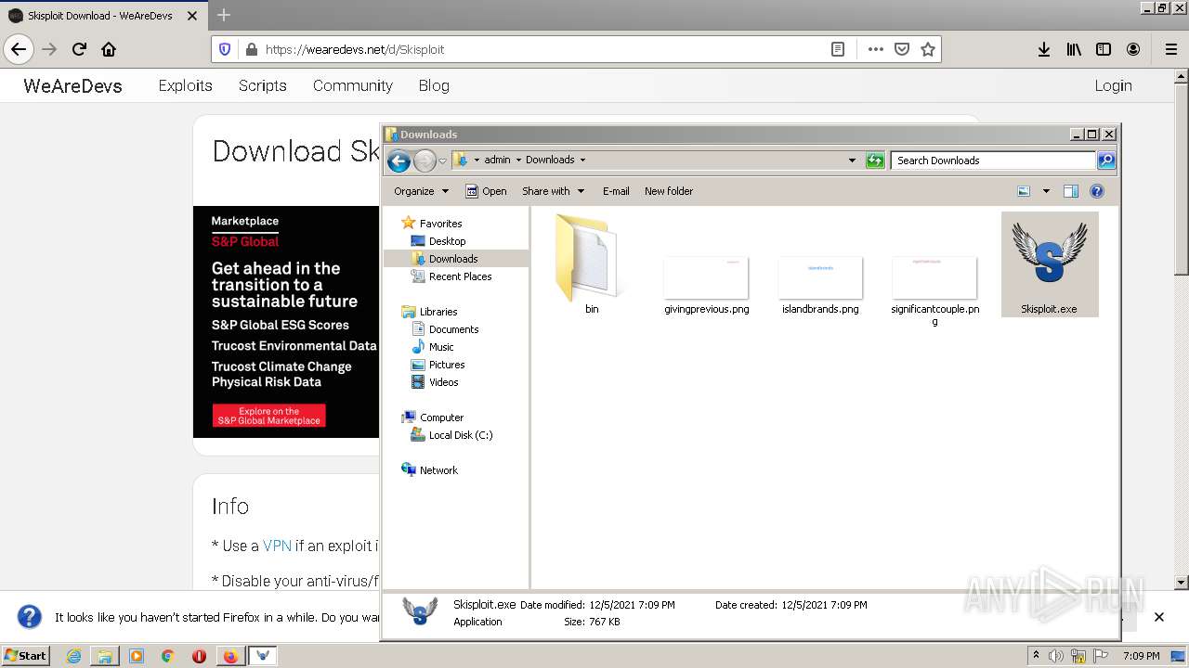Click in the Search Downloads field

coord(992,160)
